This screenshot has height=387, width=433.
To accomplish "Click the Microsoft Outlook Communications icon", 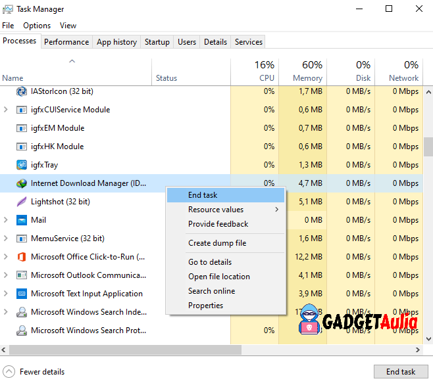I will coord(22,275).
